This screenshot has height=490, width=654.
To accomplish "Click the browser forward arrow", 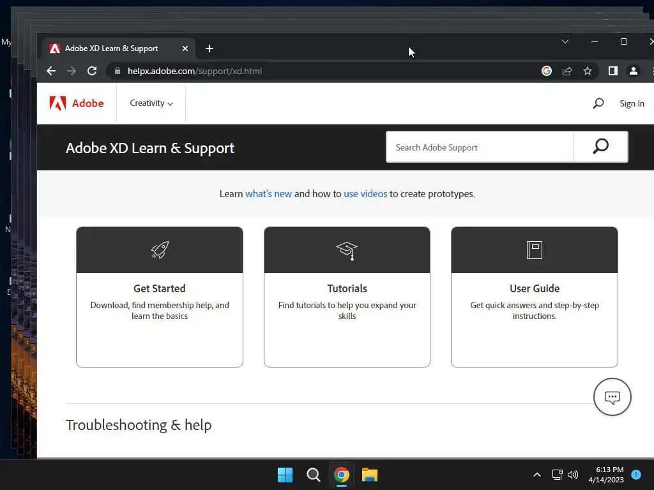I will click(x=72, y=71).
